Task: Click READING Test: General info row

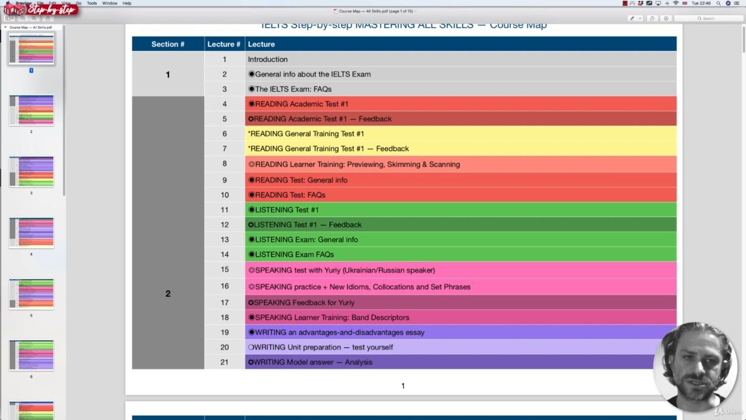Action: coord(461,180)
